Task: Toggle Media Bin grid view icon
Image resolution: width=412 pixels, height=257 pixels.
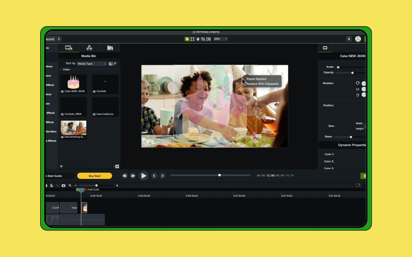Action: click(117, 166)
